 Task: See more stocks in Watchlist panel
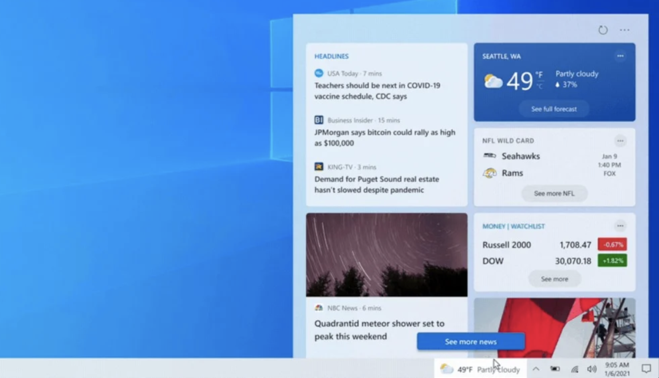coord(554,279)
